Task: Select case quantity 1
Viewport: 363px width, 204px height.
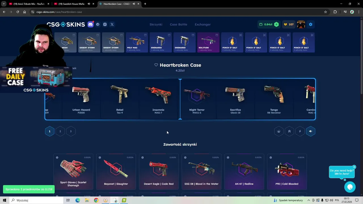Action: pos(50,131)
